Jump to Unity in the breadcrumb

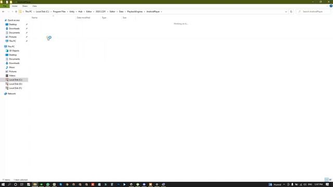[72, 11]
